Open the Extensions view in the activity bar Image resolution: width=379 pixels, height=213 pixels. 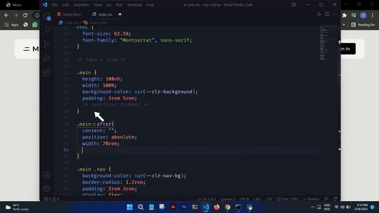(47, 72)
